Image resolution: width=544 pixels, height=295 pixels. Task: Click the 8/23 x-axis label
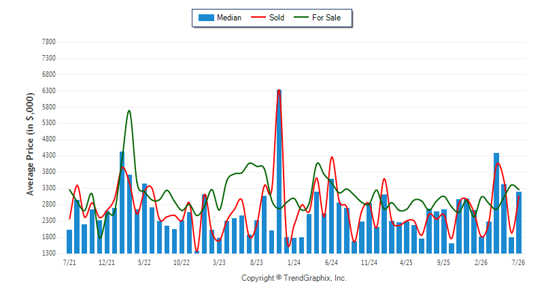point(256,262)
